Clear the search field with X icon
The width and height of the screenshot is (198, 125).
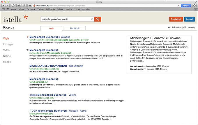click(x=92, y=19)
